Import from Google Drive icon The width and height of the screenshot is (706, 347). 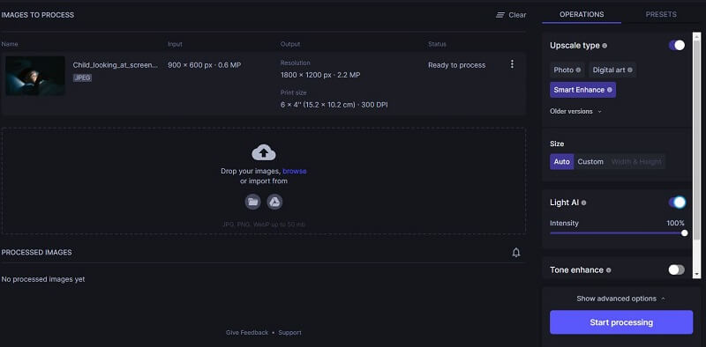[x=274, y=202]
